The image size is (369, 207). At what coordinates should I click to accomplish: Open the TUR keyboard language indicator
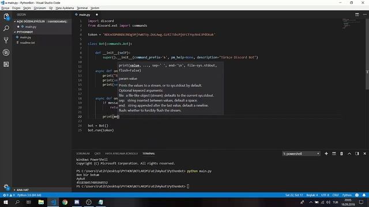[336, 202]
